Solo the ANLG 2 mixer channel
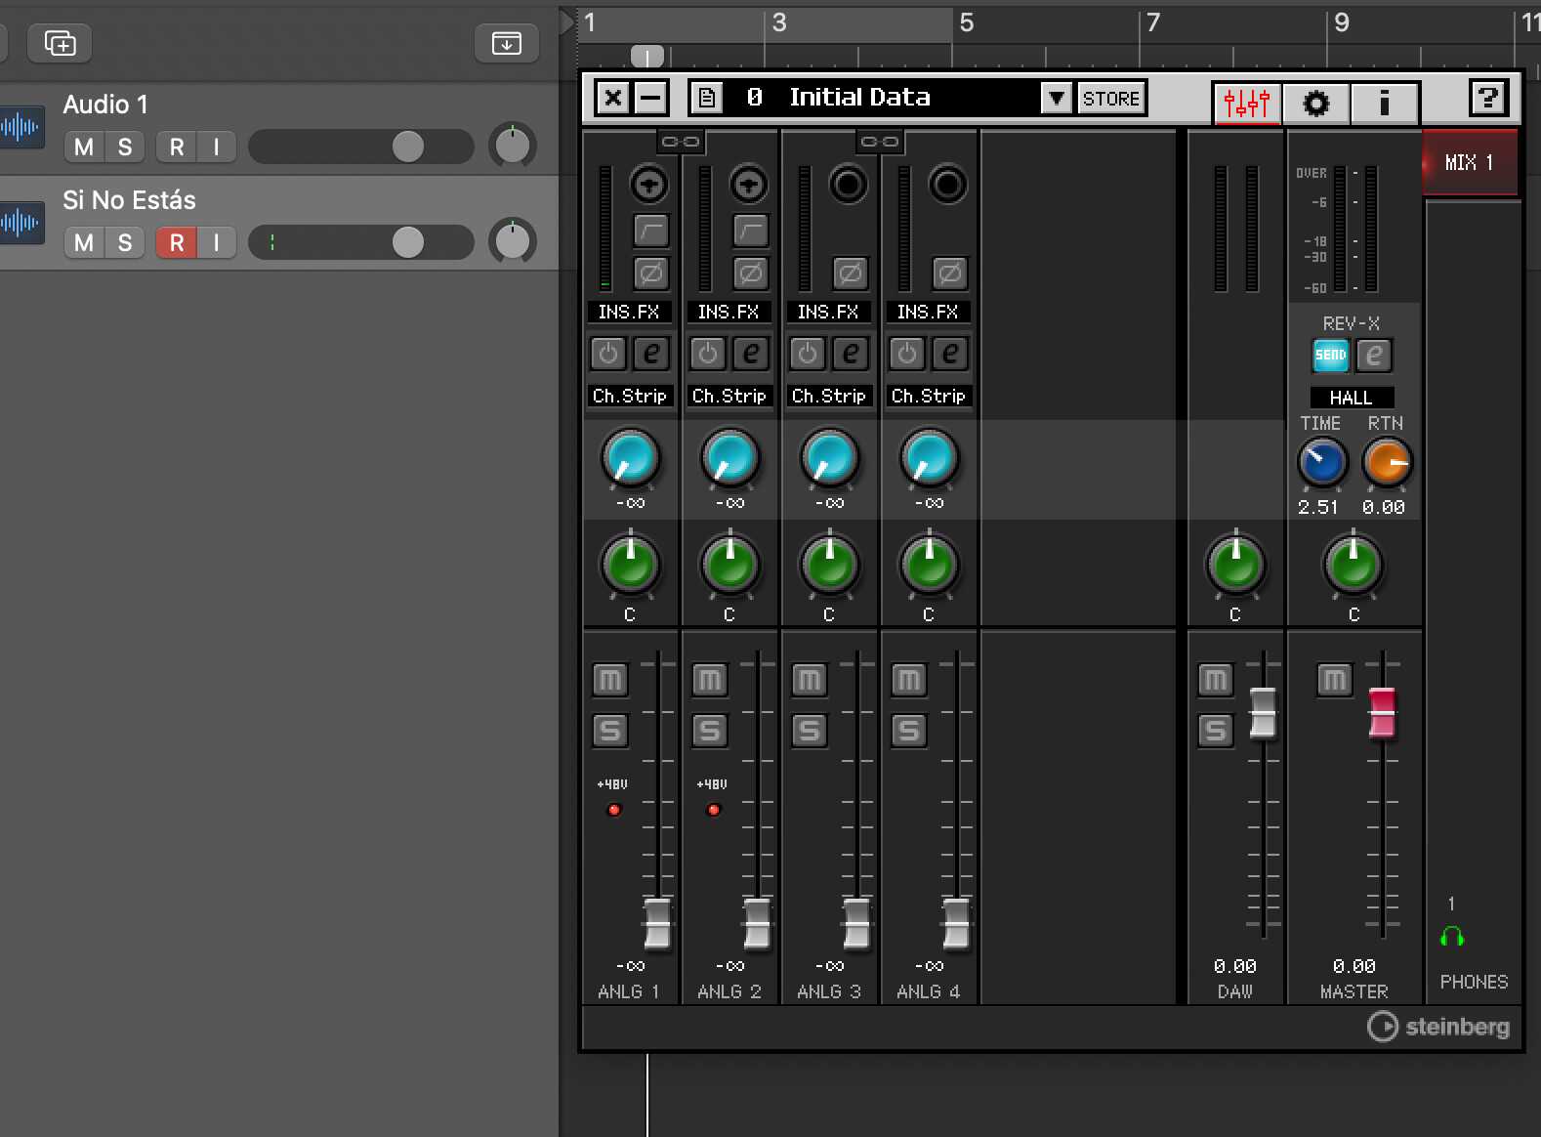Viewport: 1541px width, 1137px height. tap(710, 731)
